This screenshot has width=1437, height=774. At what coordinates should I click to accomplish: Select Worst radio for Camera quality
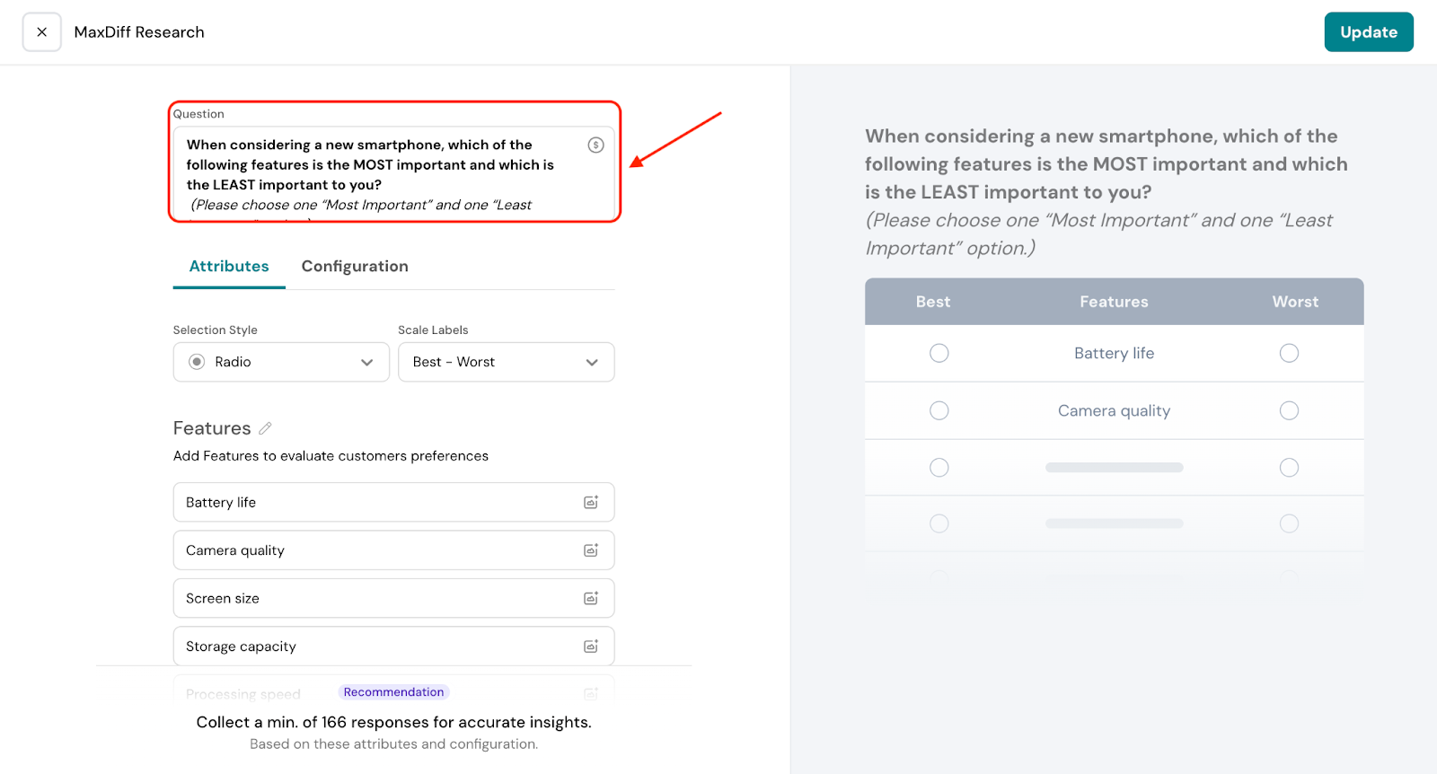point(1289,410)
